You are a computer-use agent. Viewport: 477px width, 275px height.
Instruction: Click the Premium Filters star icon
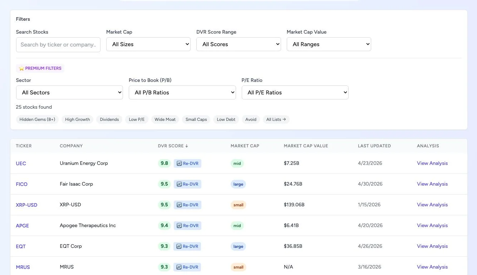21,68
